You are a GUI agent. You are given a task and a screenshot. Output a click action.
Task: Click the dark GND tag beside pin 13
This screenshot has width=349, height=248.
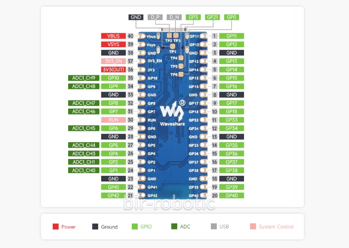[x=231, y=137]
